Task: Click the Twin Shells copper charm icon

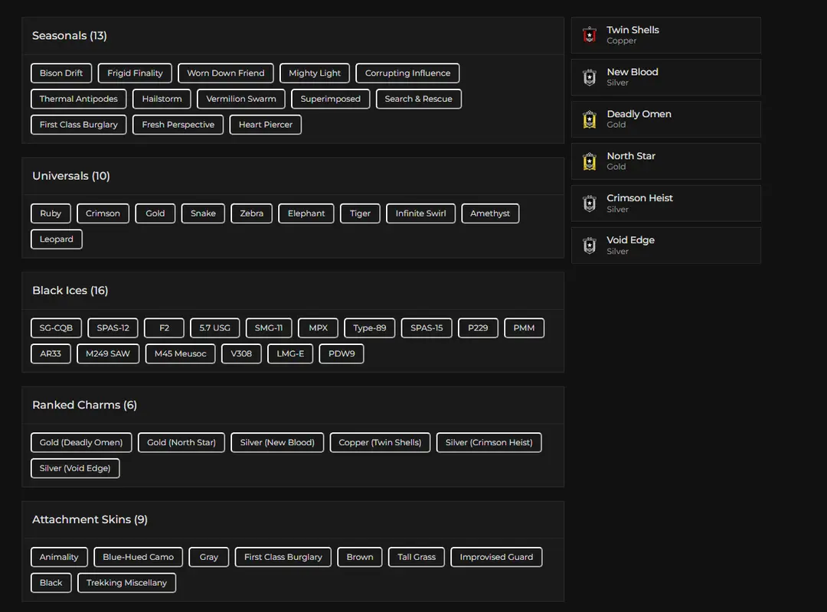Action: (x=589, y=35)
